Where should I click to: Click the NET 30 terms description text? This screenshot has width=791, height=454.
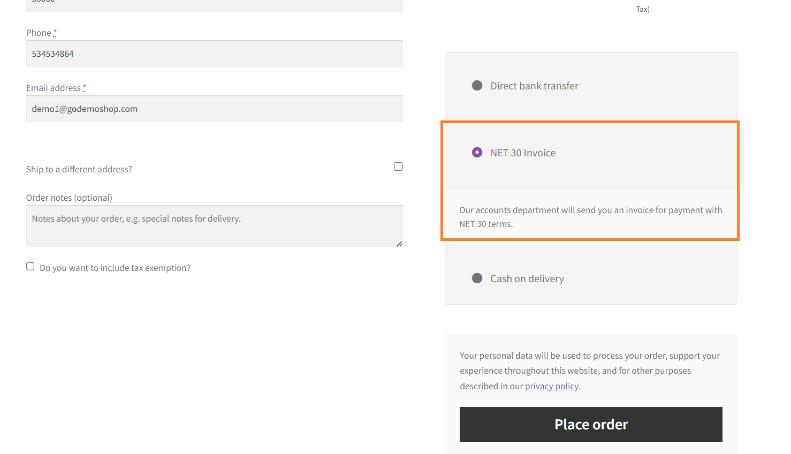(x=591, y=217)
